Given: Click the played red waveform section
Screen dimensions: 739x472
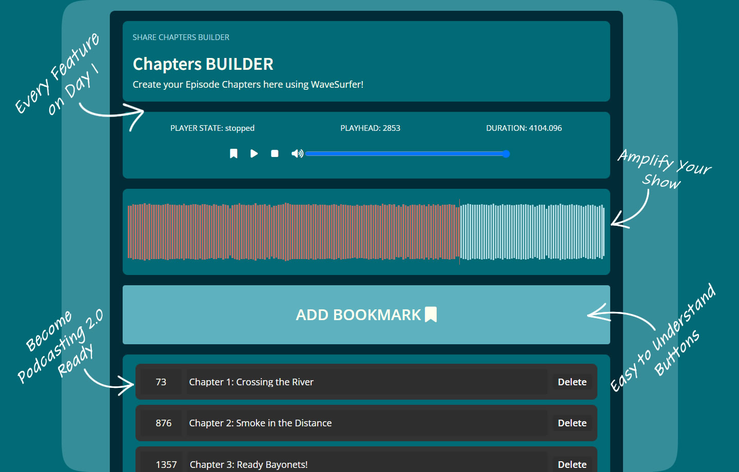Looking at the screenshot, I should (294, 231).
